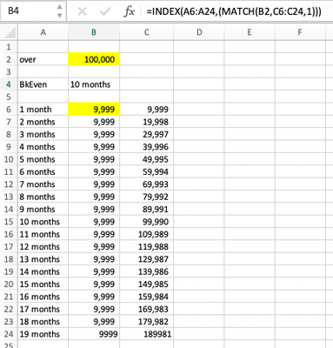Click the '10 months' cell in column A
The width and height of the screenshot is (333, 348).
(43, 222)
